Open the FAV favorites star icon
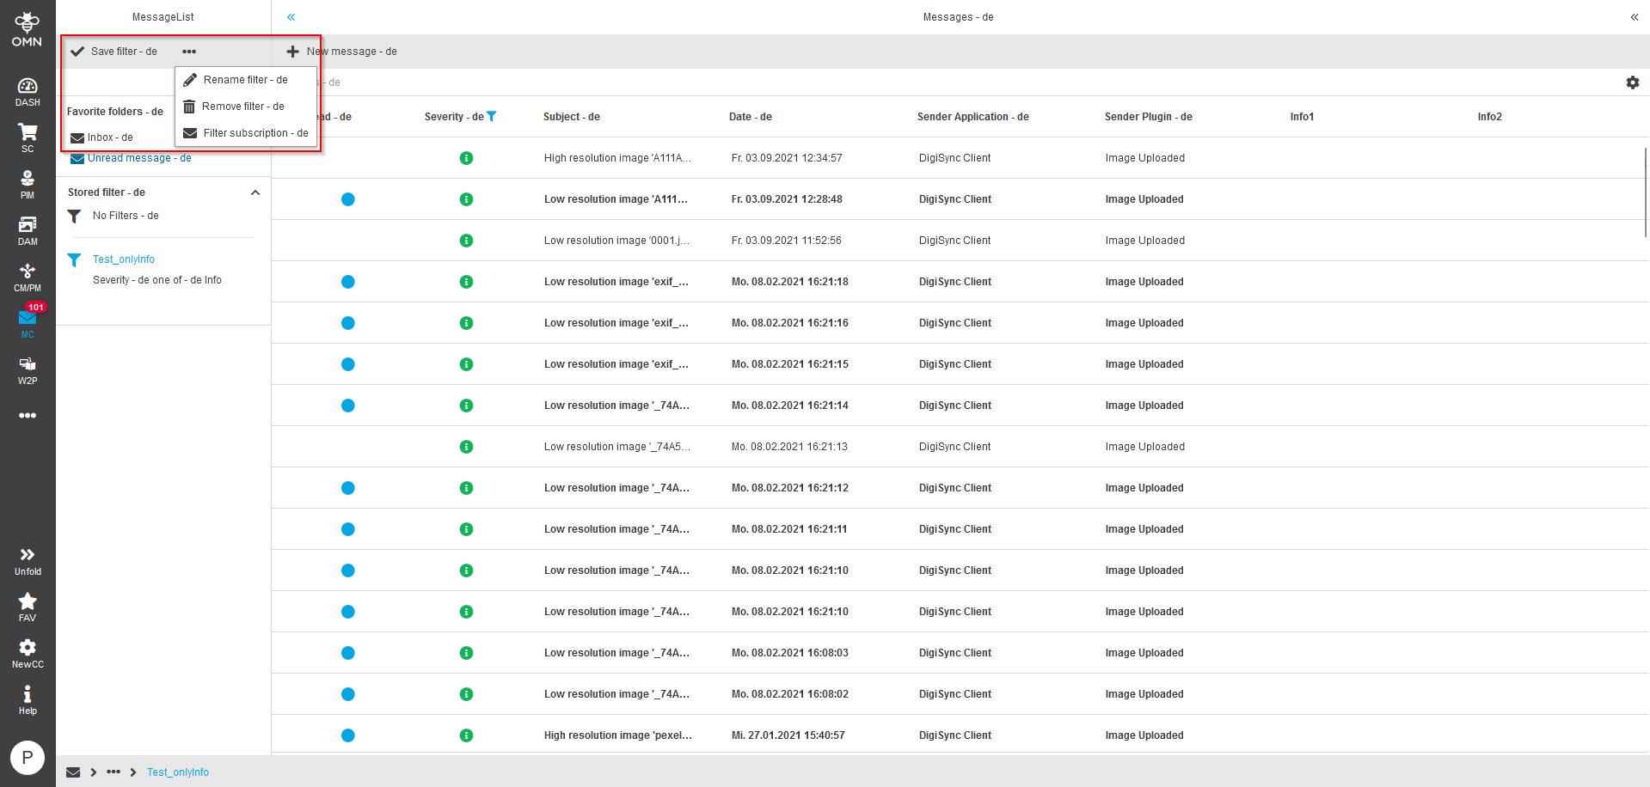The width and height of the screenshot is (1650, 787). click(28, 607)
